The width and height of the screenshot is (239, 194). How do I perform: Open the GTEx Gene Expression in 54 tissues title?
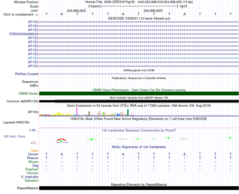[139, 105]
